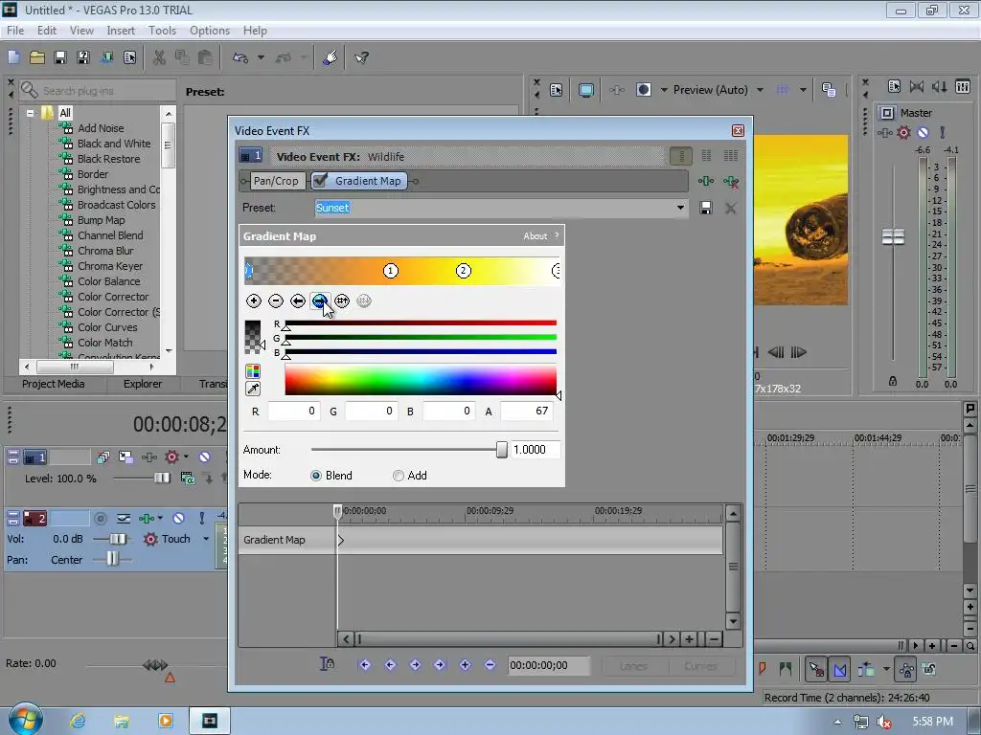Click the split screen view icon
This screenshot has width=981, height=735.
[643, 90]
